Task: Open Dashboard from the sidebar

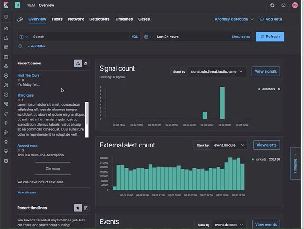Action: click(x=6, y=47)
